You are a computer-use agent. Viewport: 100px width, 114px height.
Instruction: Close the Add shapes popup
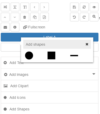[x=87, y=44]
